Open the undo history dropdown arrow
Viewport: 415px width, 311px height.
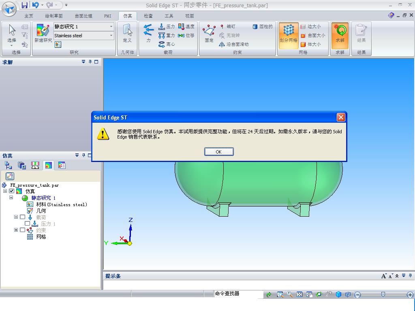click(42, 5)
